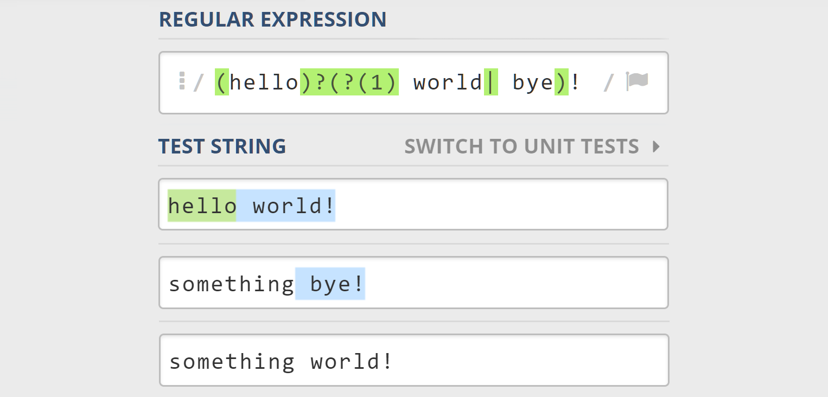The width and height of the screenshot is (828, 397).
Task: Open the SWITCH TO UNIT TESTS link
Action: point(521,146)
